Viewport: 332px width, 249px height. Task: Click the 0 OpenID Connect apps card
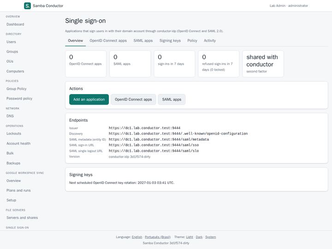[x=86, y=64]
